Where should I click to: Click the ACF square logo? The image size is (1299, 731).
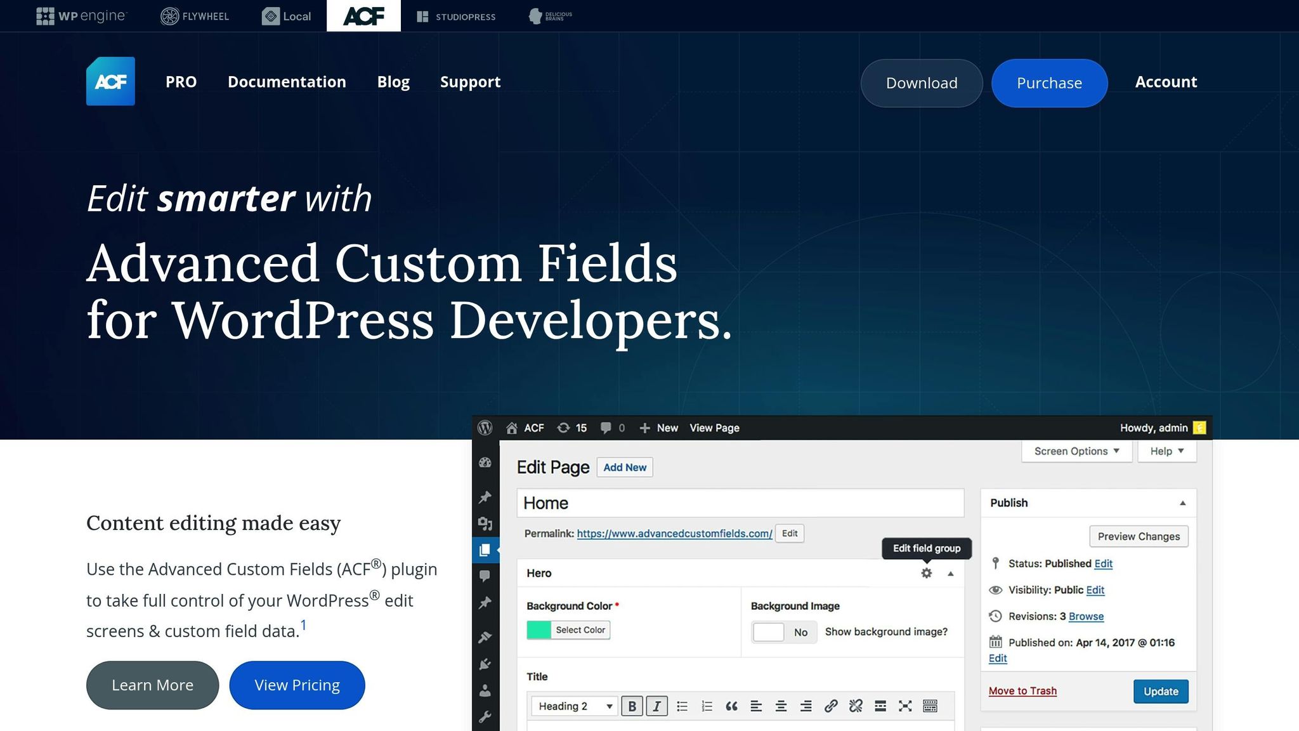pos(110,81)
